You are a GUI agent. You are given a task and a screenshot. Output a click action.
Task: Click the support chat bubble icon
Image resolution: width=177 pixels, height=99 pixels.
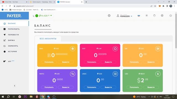click(x=154, y=16)
